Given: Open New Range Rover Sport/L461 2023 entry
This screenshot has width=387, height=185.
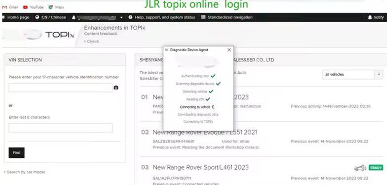Looking at the screenshot, I should [200, 167].
